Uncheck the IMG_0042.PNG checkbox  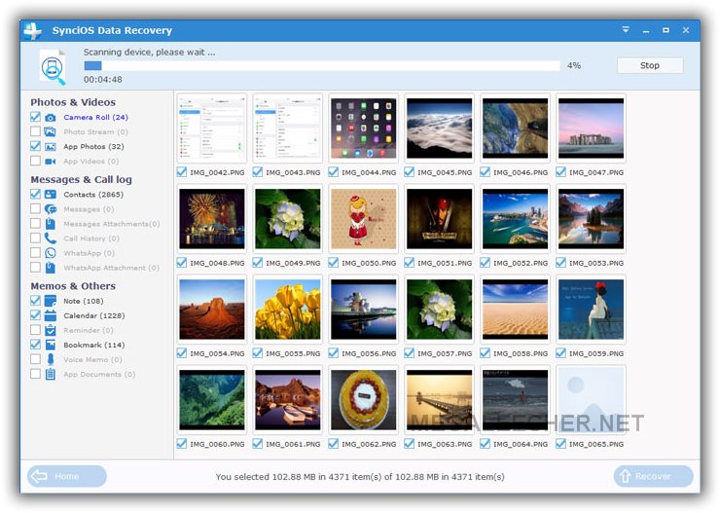(x=182, y=172)
